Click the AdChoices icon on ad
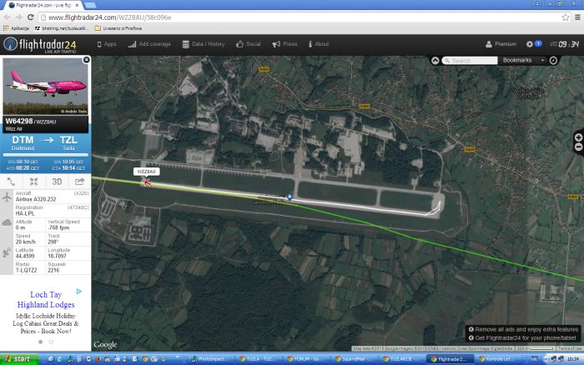Image resolution: width=584 pixels, height=365 pixels. pos(79,292)
